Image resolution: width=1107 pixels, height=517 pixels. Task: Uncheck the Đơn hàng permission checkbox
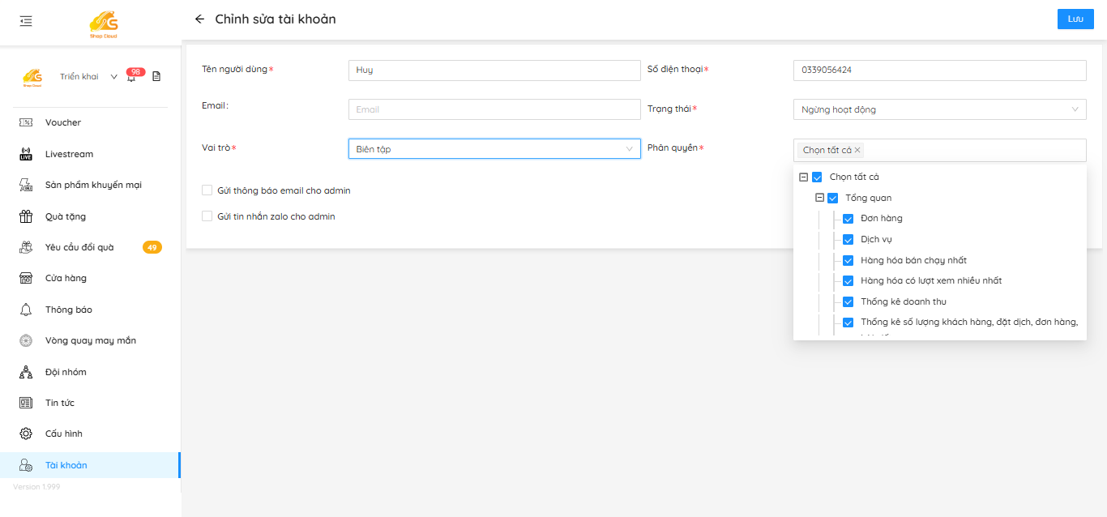848,219
